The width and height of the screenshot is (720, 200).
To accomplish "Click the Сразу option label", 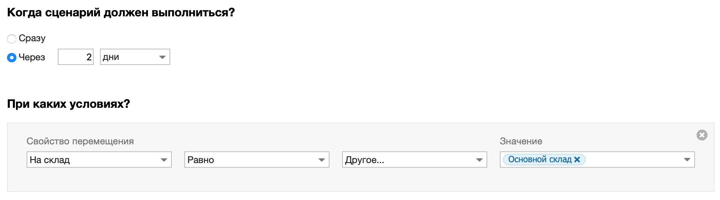I will point(32,38).
